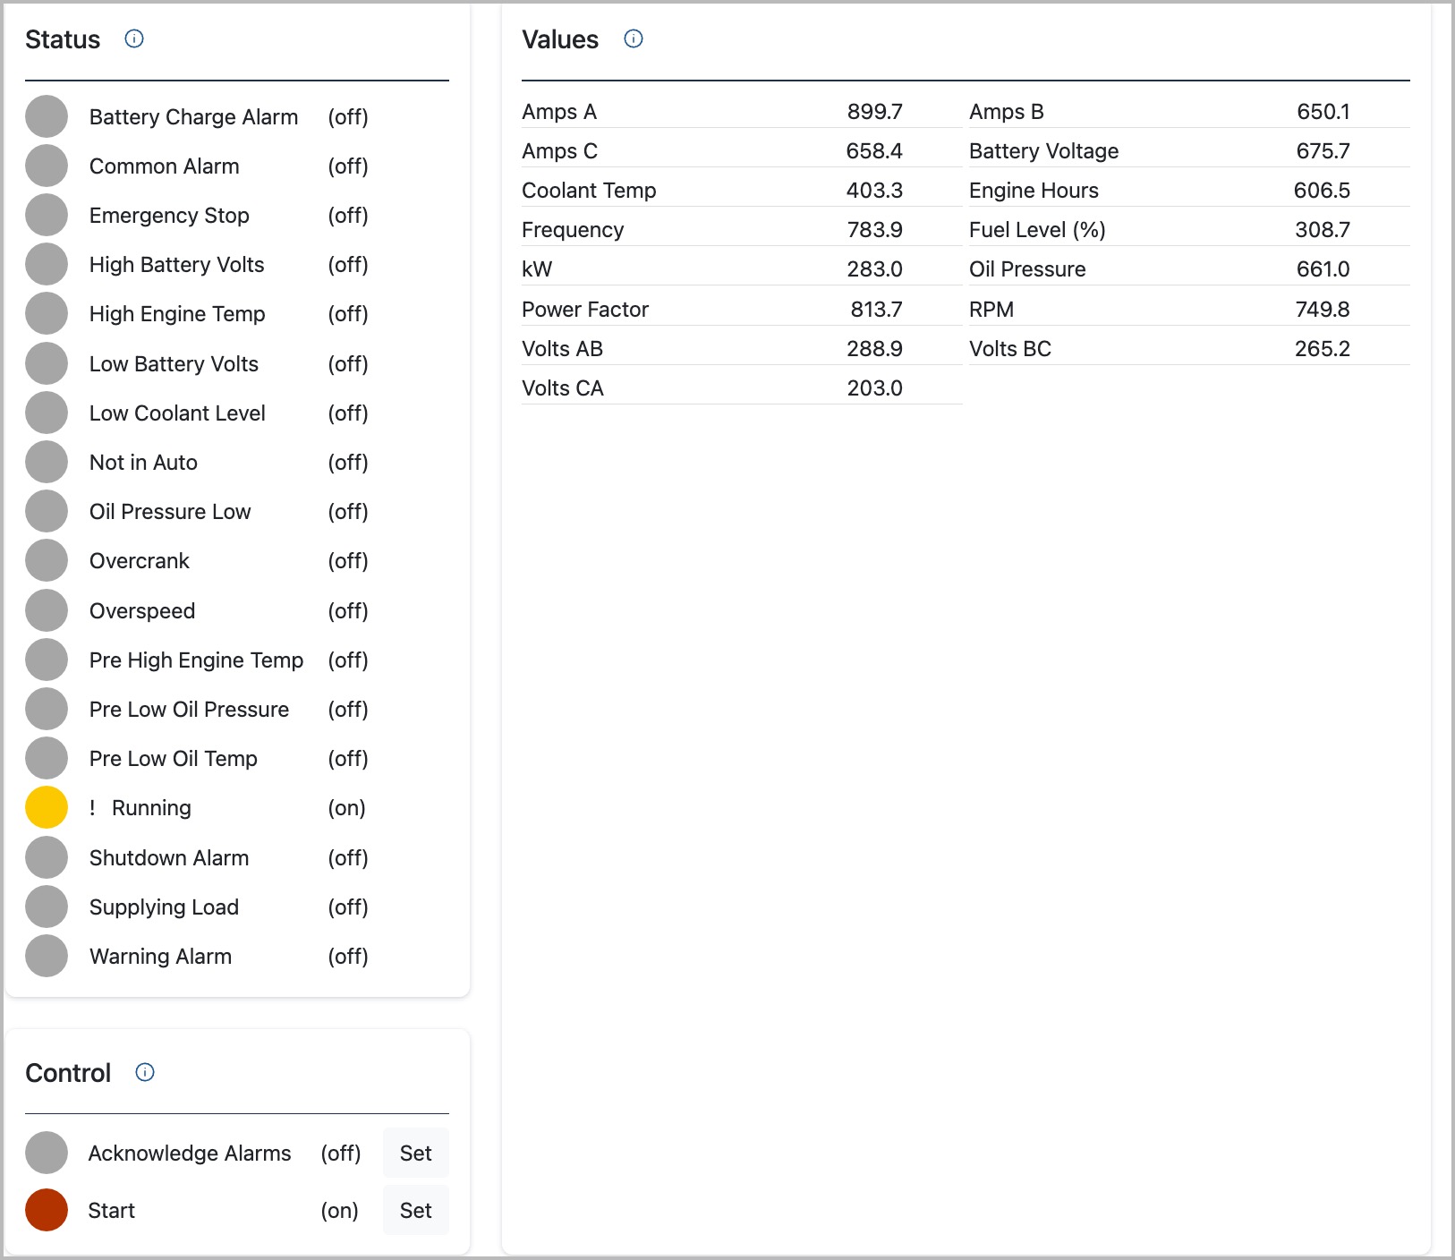Click the info icon beside Status heading
The height and width of the screenshot is (1260, 1455).
(134, 38)
